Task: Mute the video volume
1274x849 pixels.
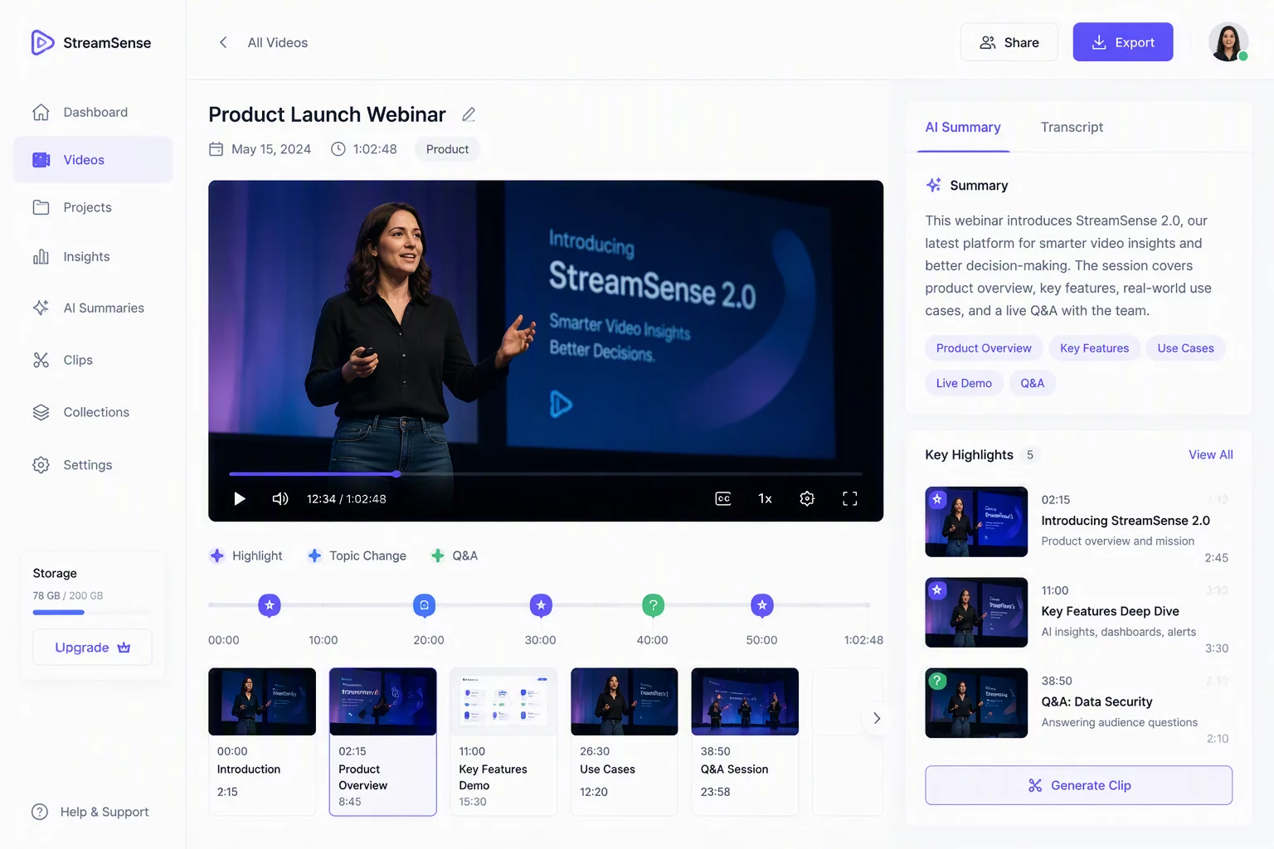Action: tap(280, 498)
